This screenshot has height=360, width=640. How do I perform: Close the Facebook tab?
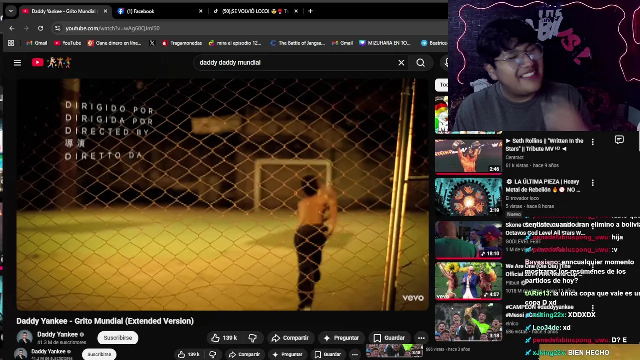tap(201, 11)
